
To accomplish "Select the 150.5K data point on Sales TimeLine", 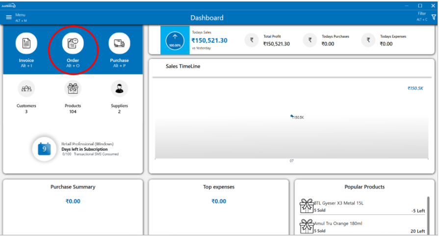I will [292, 116].
